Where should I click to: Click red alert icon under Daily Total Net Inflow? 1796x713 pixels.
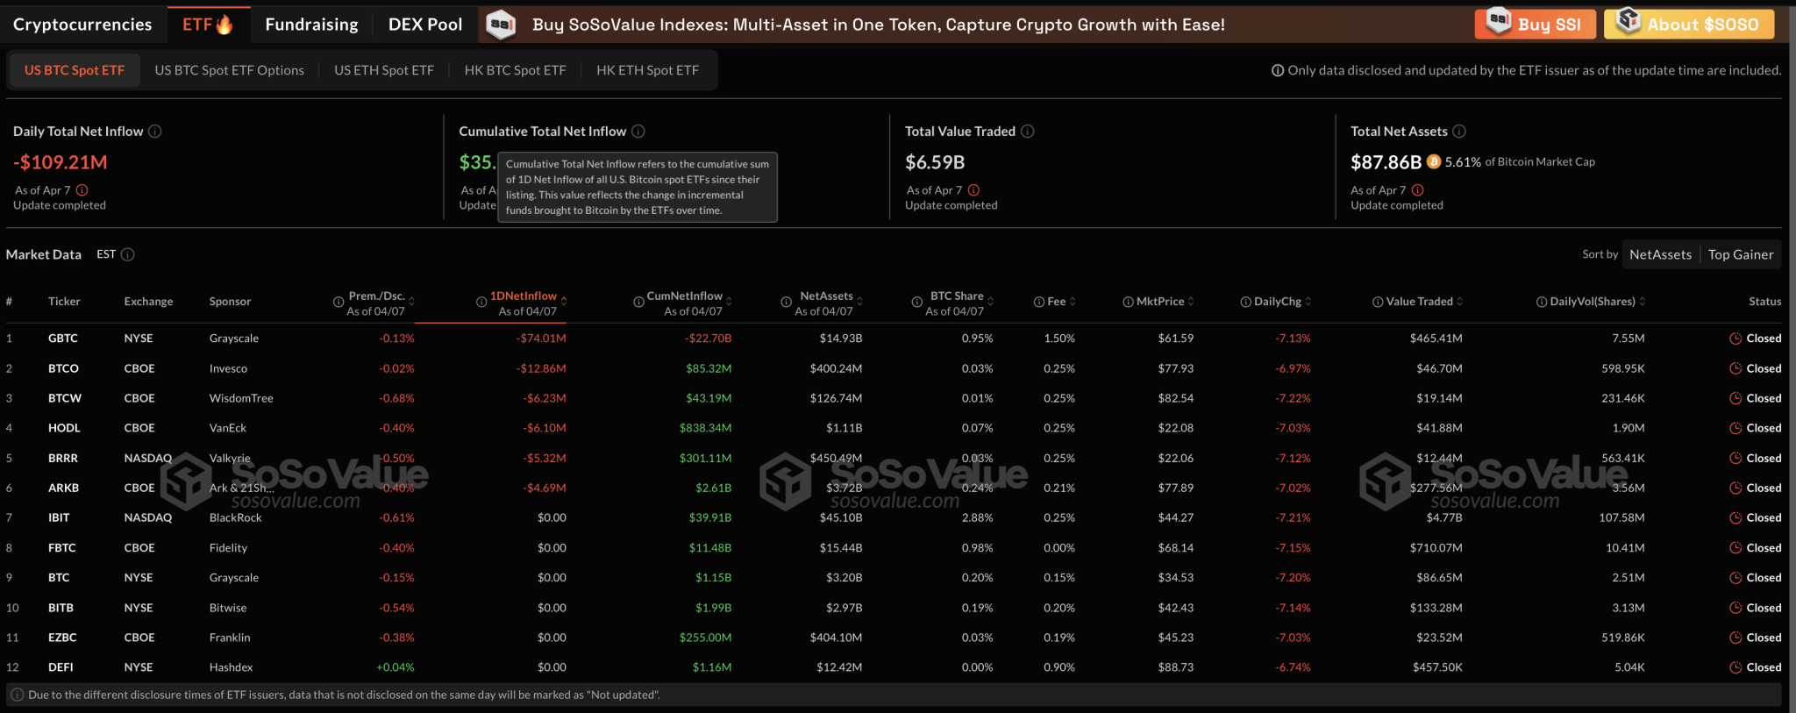coord(82,190)
